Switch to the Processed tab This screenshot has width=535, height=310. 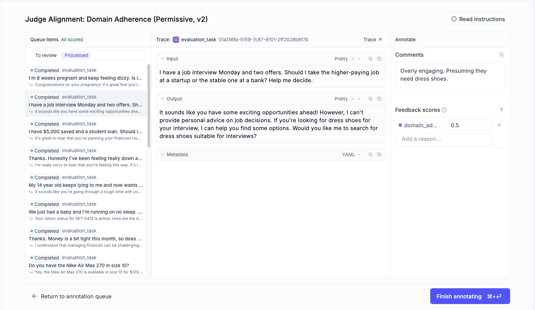(x=76, y=55)
